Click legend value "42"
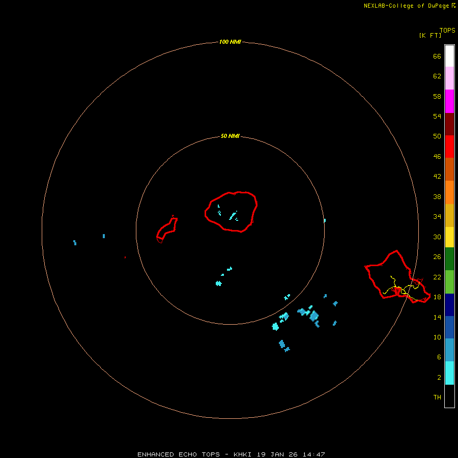Screen dimensions: 458x458 coord(437,177)
